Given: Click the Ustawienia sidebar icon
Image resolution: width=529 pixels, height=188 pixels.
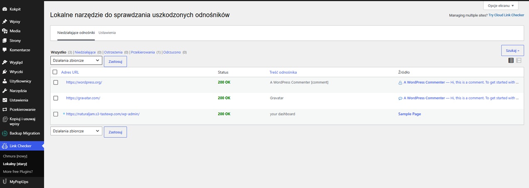Looking at the screenshot, I should pyautogui.click(x=5, y=100).
